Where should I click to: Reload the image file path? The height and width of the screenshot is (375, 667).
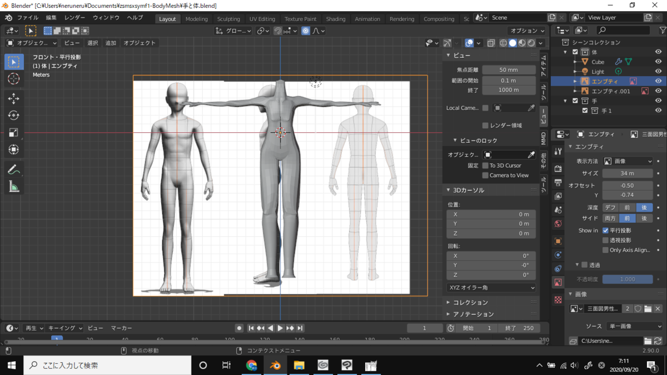658,341
